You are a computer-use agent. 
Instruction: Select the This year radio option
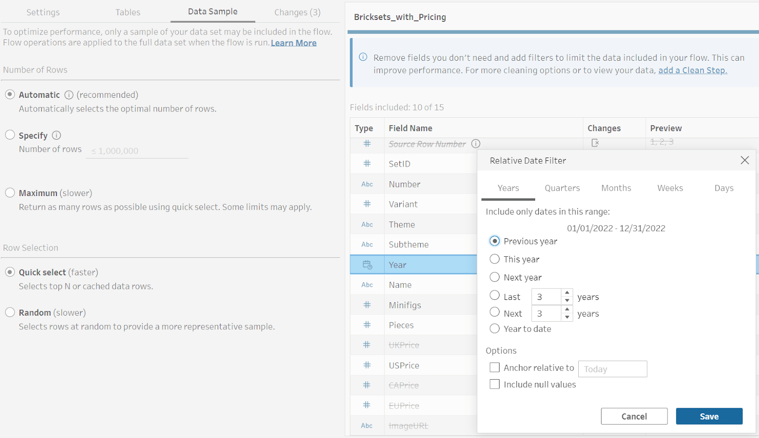494,259
